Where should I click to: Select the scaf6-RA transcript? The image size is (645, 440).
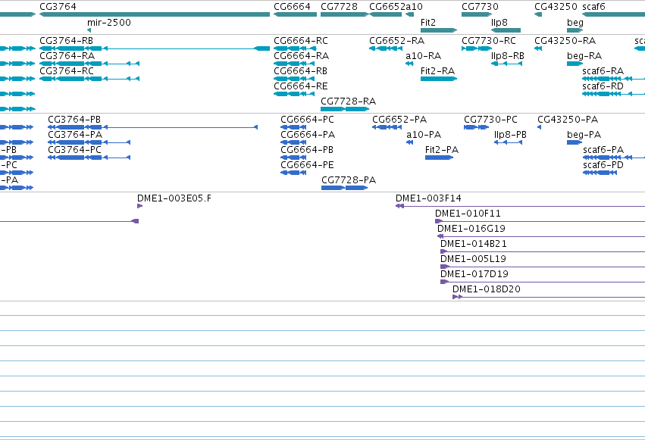(613, 79)
